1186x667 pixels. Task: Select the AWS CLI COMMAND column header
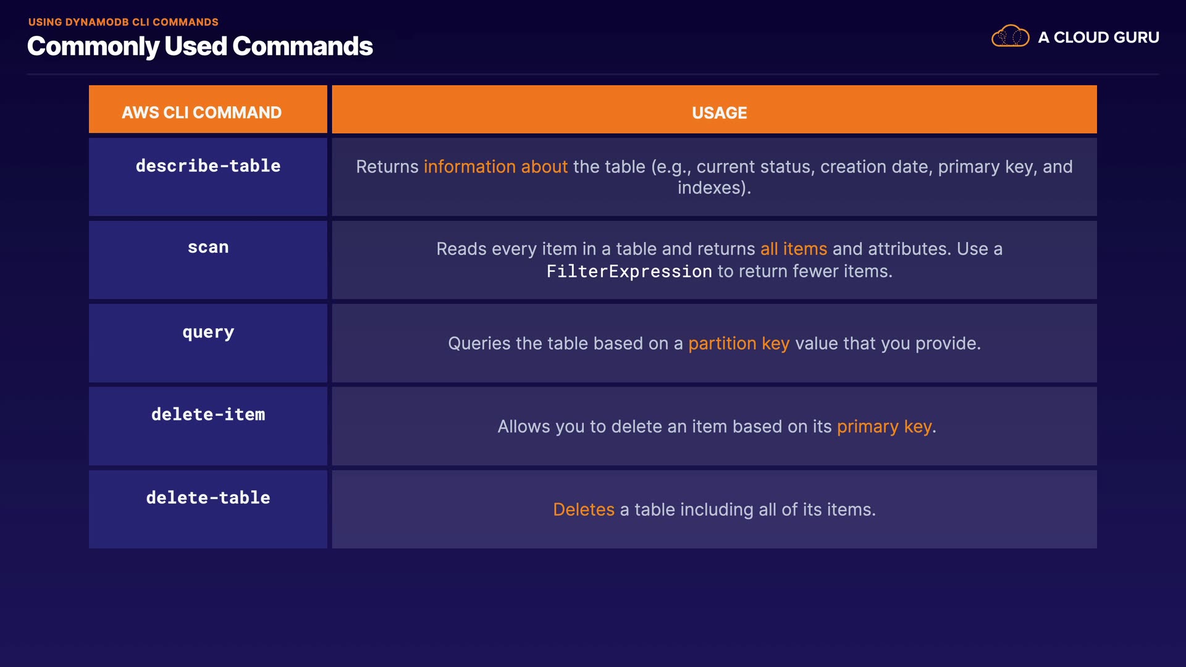(x=201, y=112)
